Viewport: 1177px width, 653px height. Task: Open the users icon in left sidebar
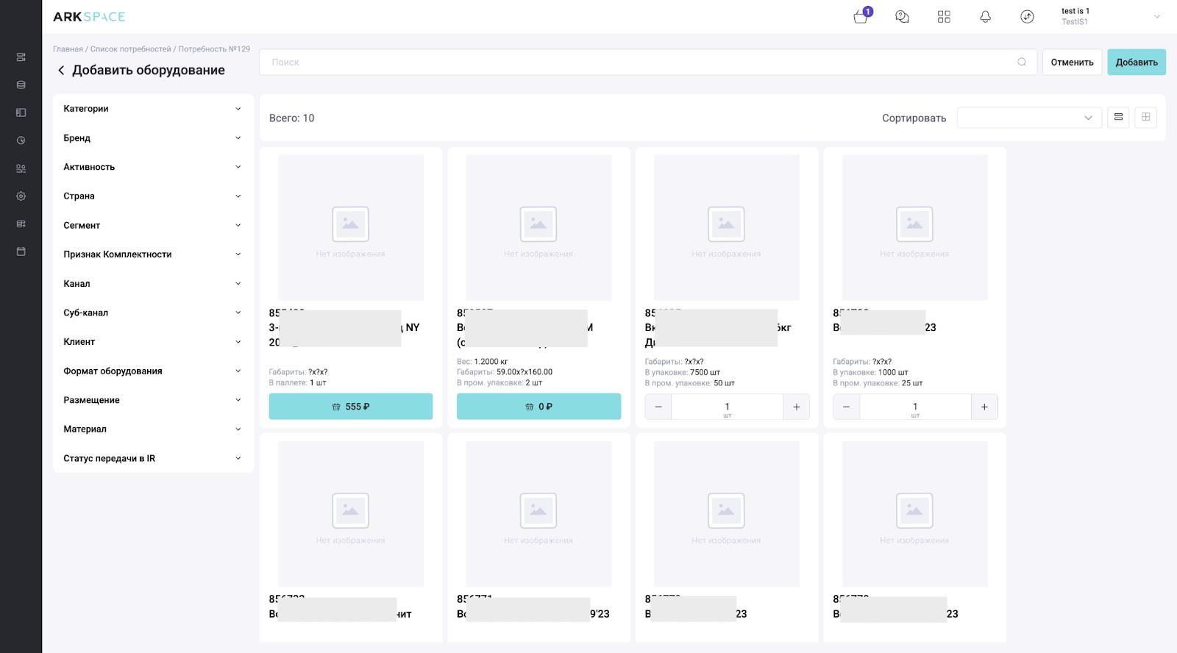(21, 168)
